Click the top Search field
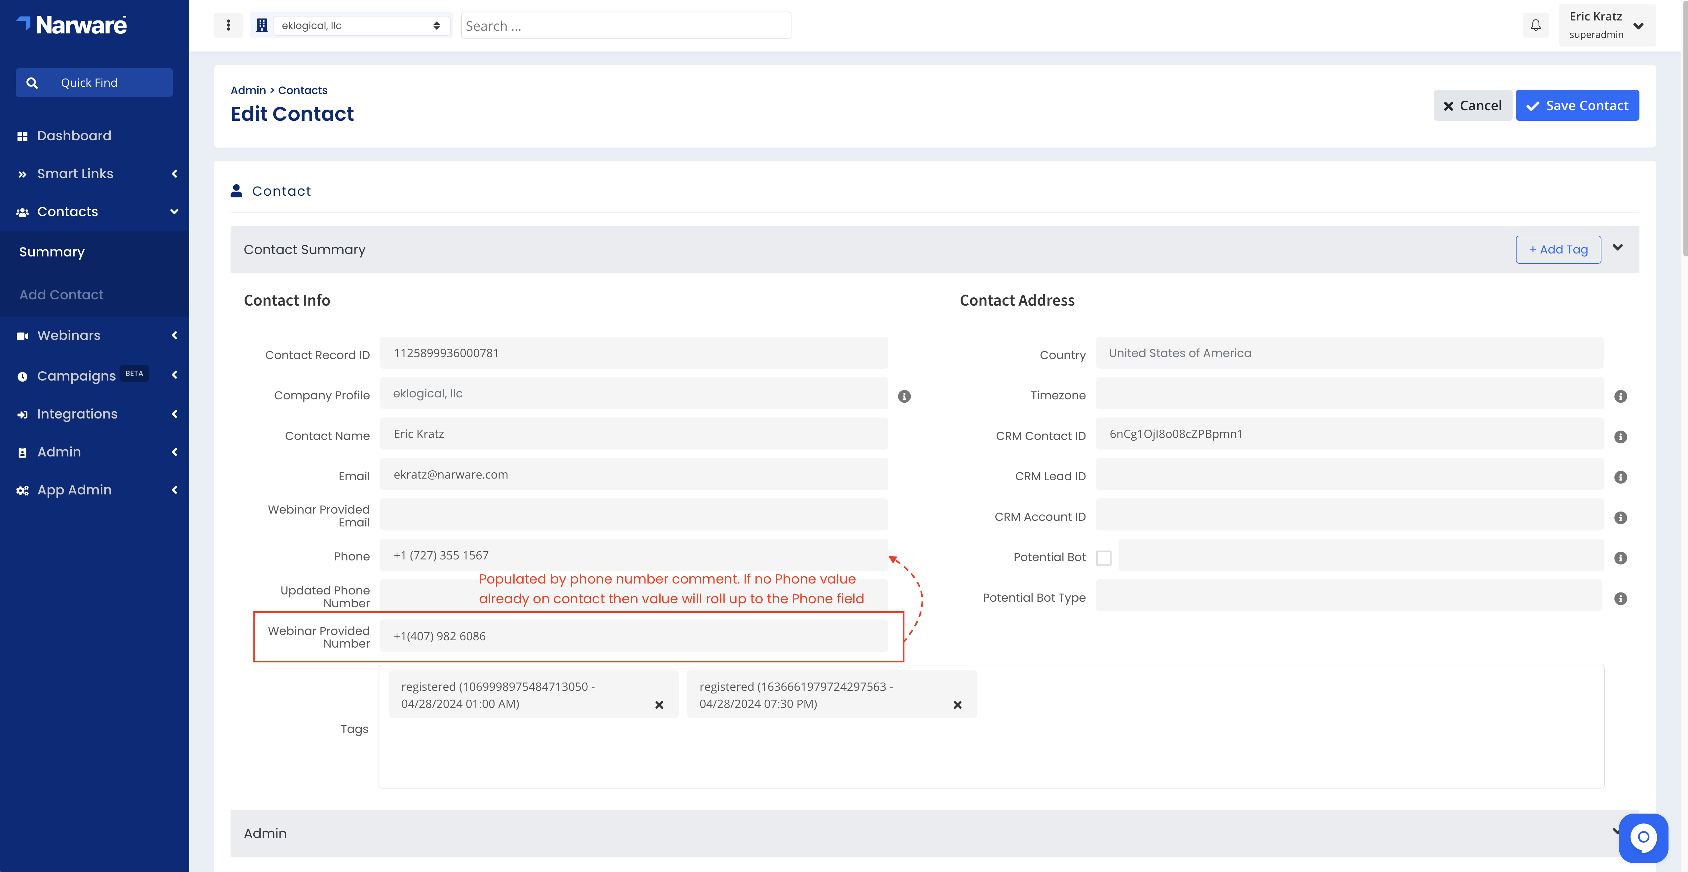Image resolution: width=1688 pixels, height=872 pixels. [x=626, y=25]
